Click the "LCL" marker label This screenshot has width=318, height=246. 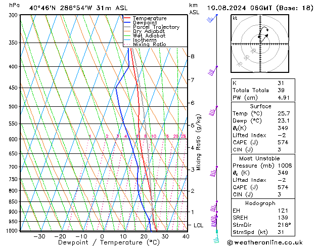click(198, 225)
